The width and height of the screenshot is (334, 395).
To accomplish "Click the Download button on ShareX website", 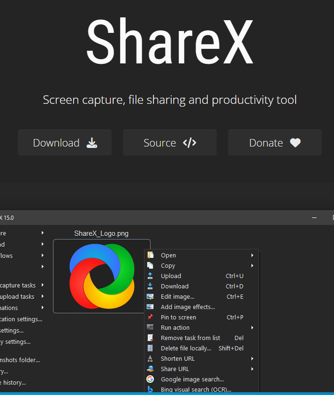I will (65, 143).
